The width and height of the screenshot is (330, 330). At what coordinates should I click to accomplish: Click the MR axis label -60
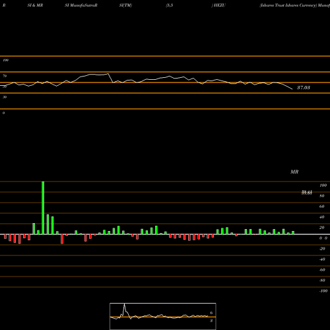(322, 270)
